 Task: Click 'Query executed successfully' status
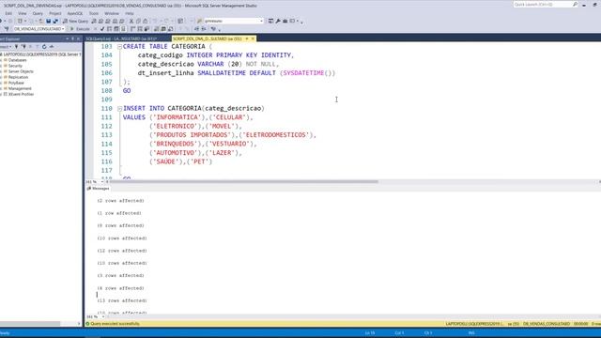pyautogui.click(x=115, y=324)
